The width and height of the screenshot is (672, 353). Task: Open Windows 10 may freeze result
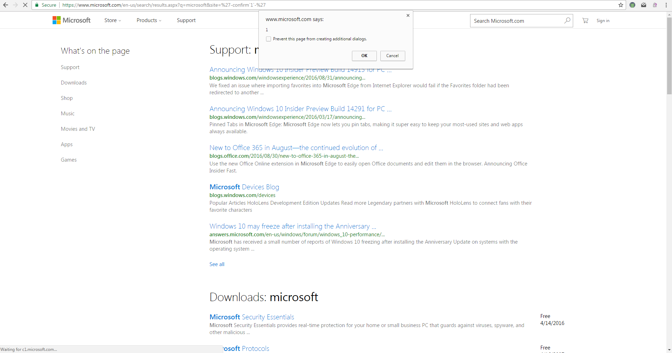(x=293, y=226)
